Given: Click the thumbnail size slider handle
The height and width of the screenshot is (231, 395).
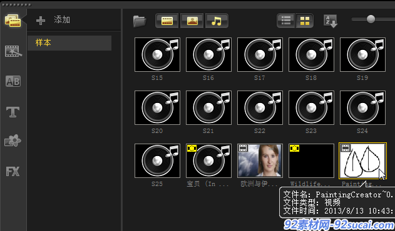Looking at the screenshot, I should click(x=371, y=19).
